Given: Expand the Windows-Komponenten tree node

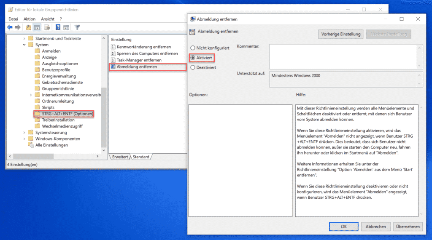Looking at the screenshot, I should pyautogui.click(x=24, y=139).
